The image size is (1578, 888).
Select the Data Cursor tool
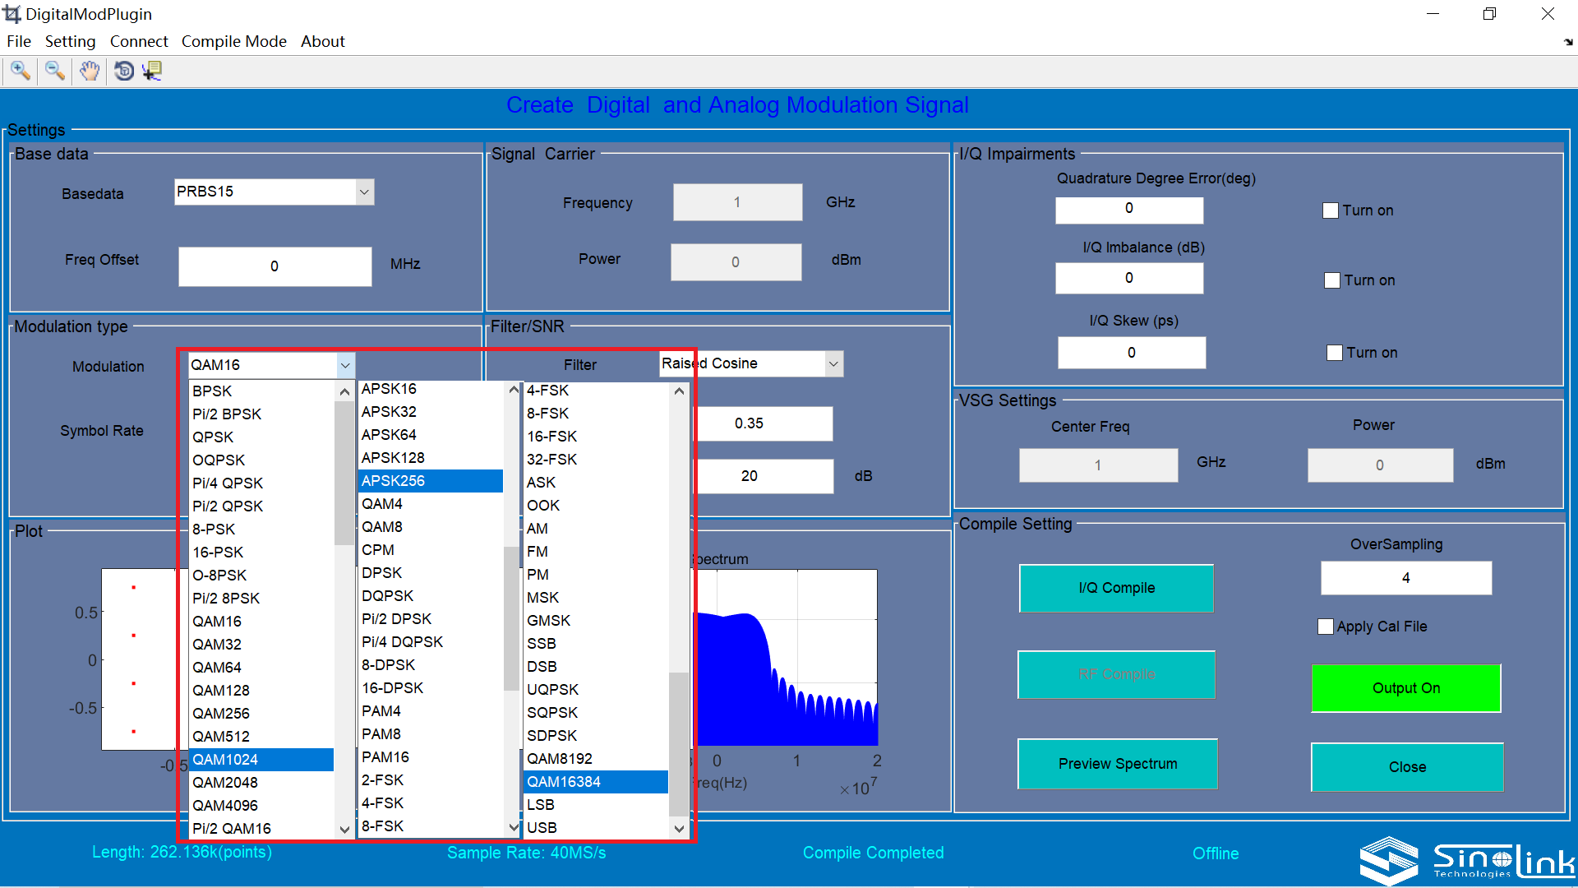point(153,72)
